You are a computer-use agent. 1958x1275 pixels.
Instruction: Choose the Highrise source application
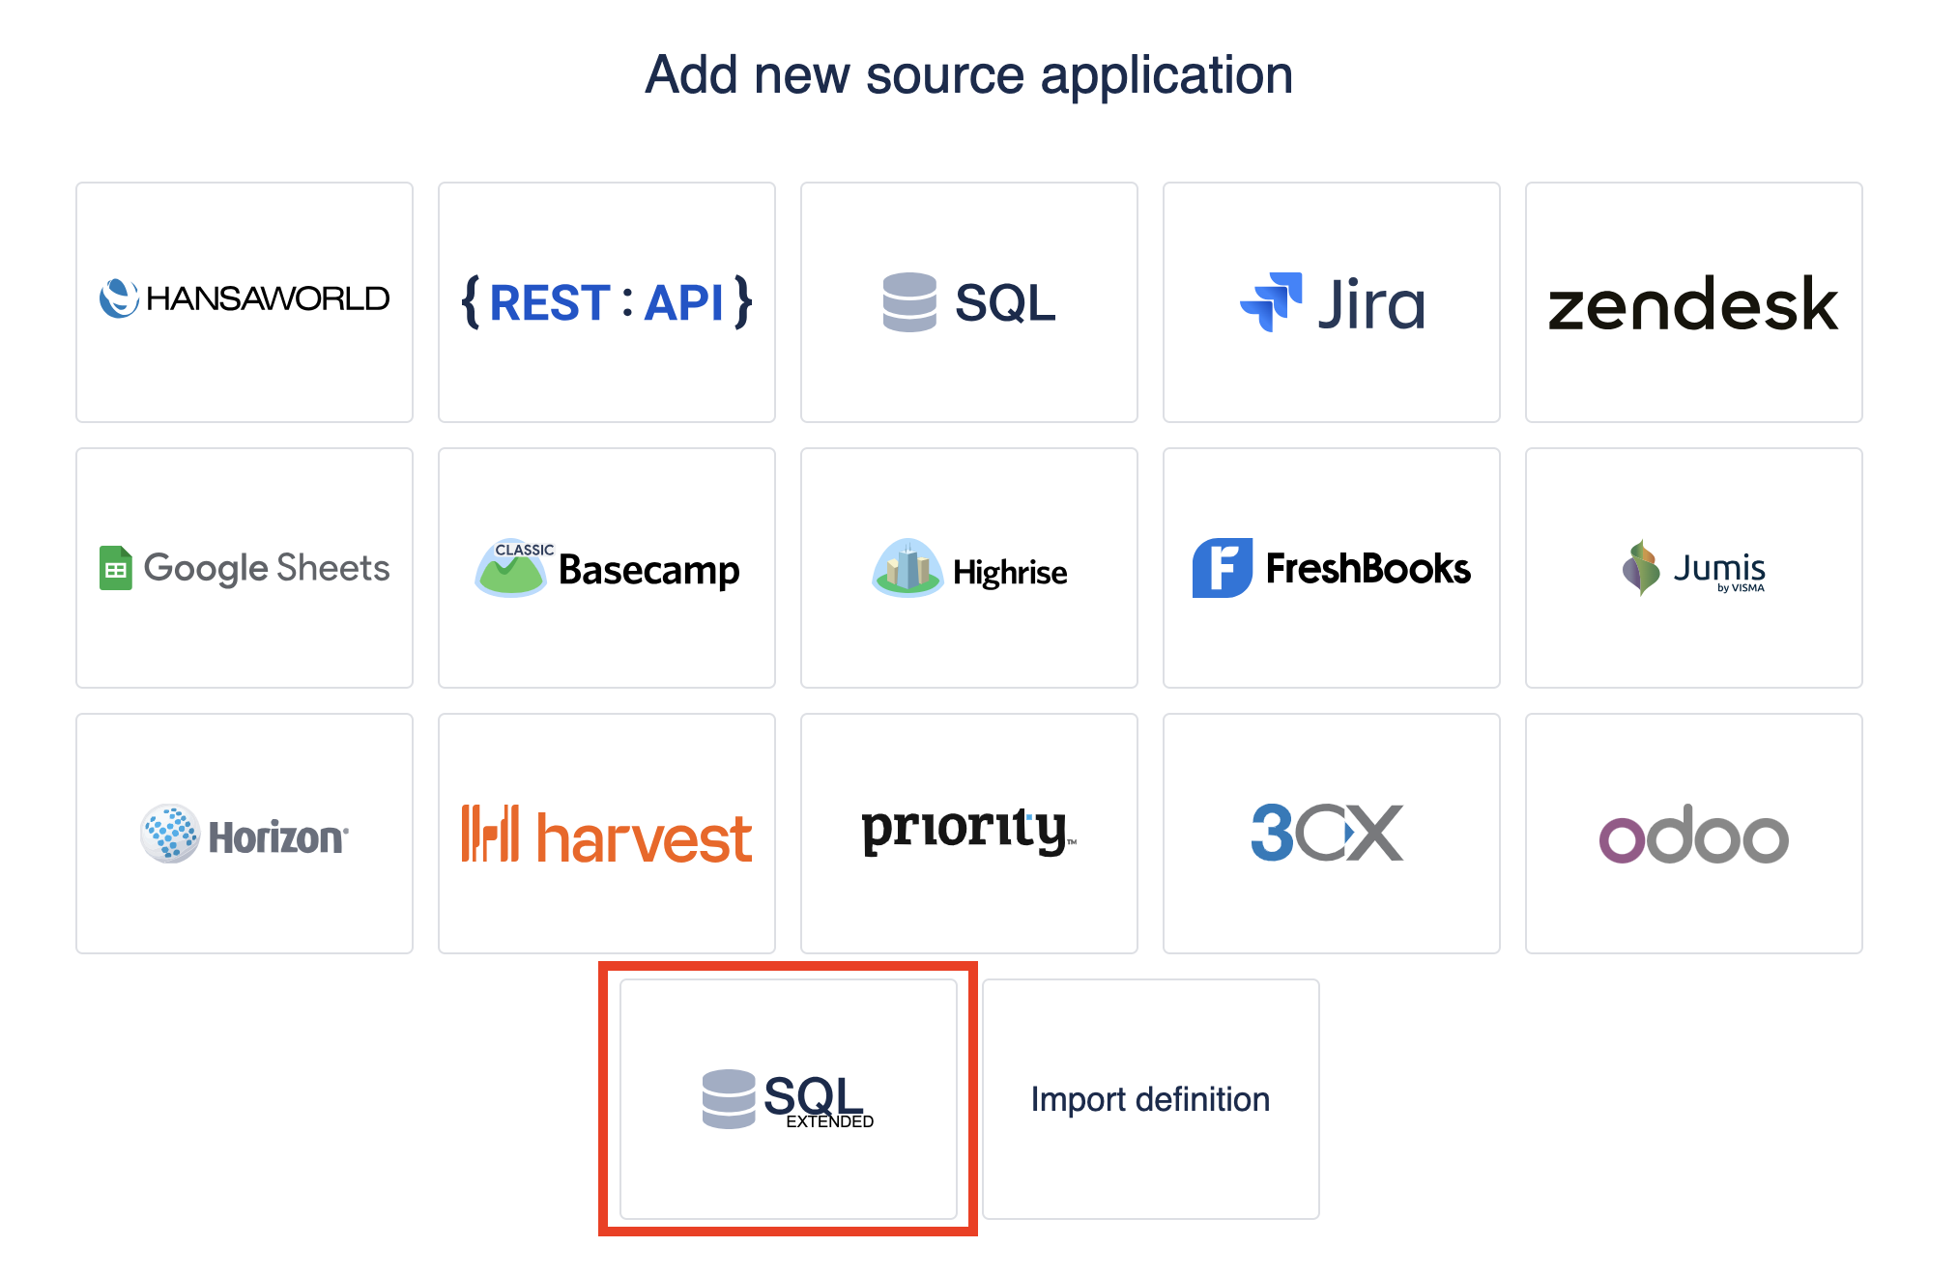coord(969,568)
